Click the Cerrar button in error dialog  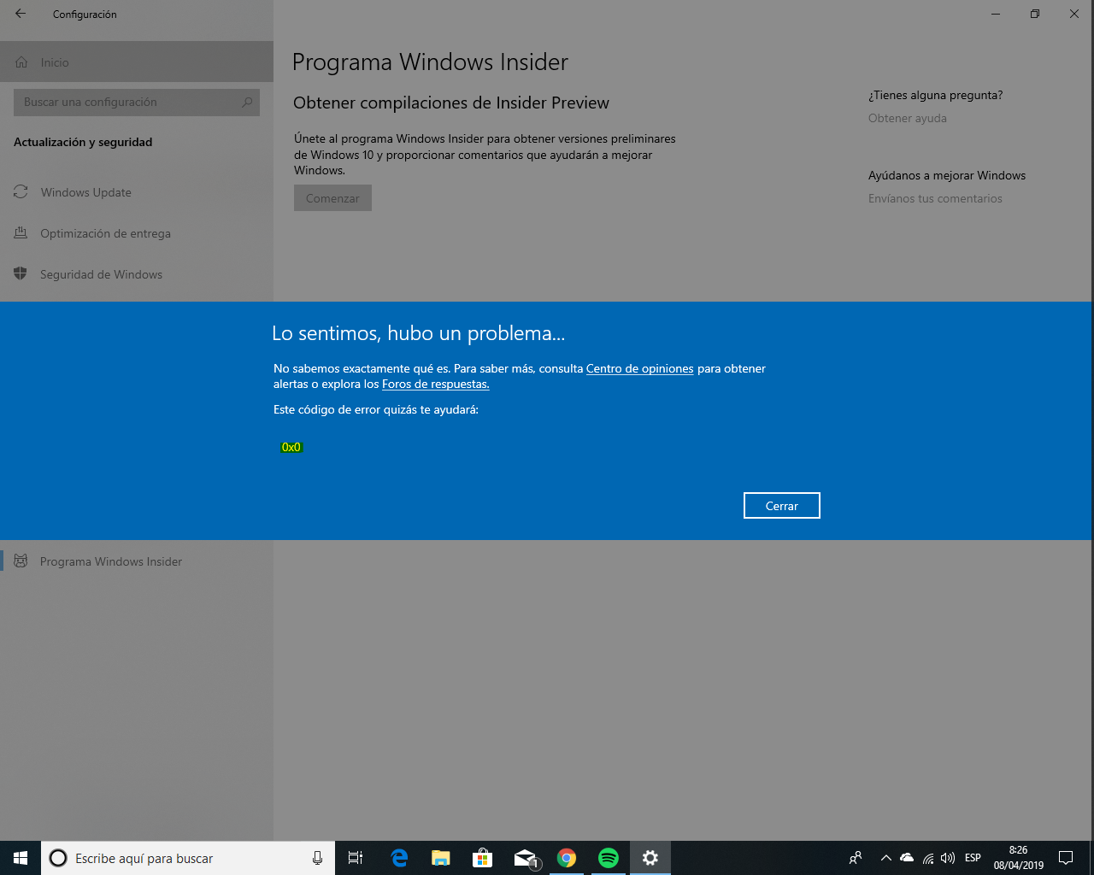click(781, 506)
